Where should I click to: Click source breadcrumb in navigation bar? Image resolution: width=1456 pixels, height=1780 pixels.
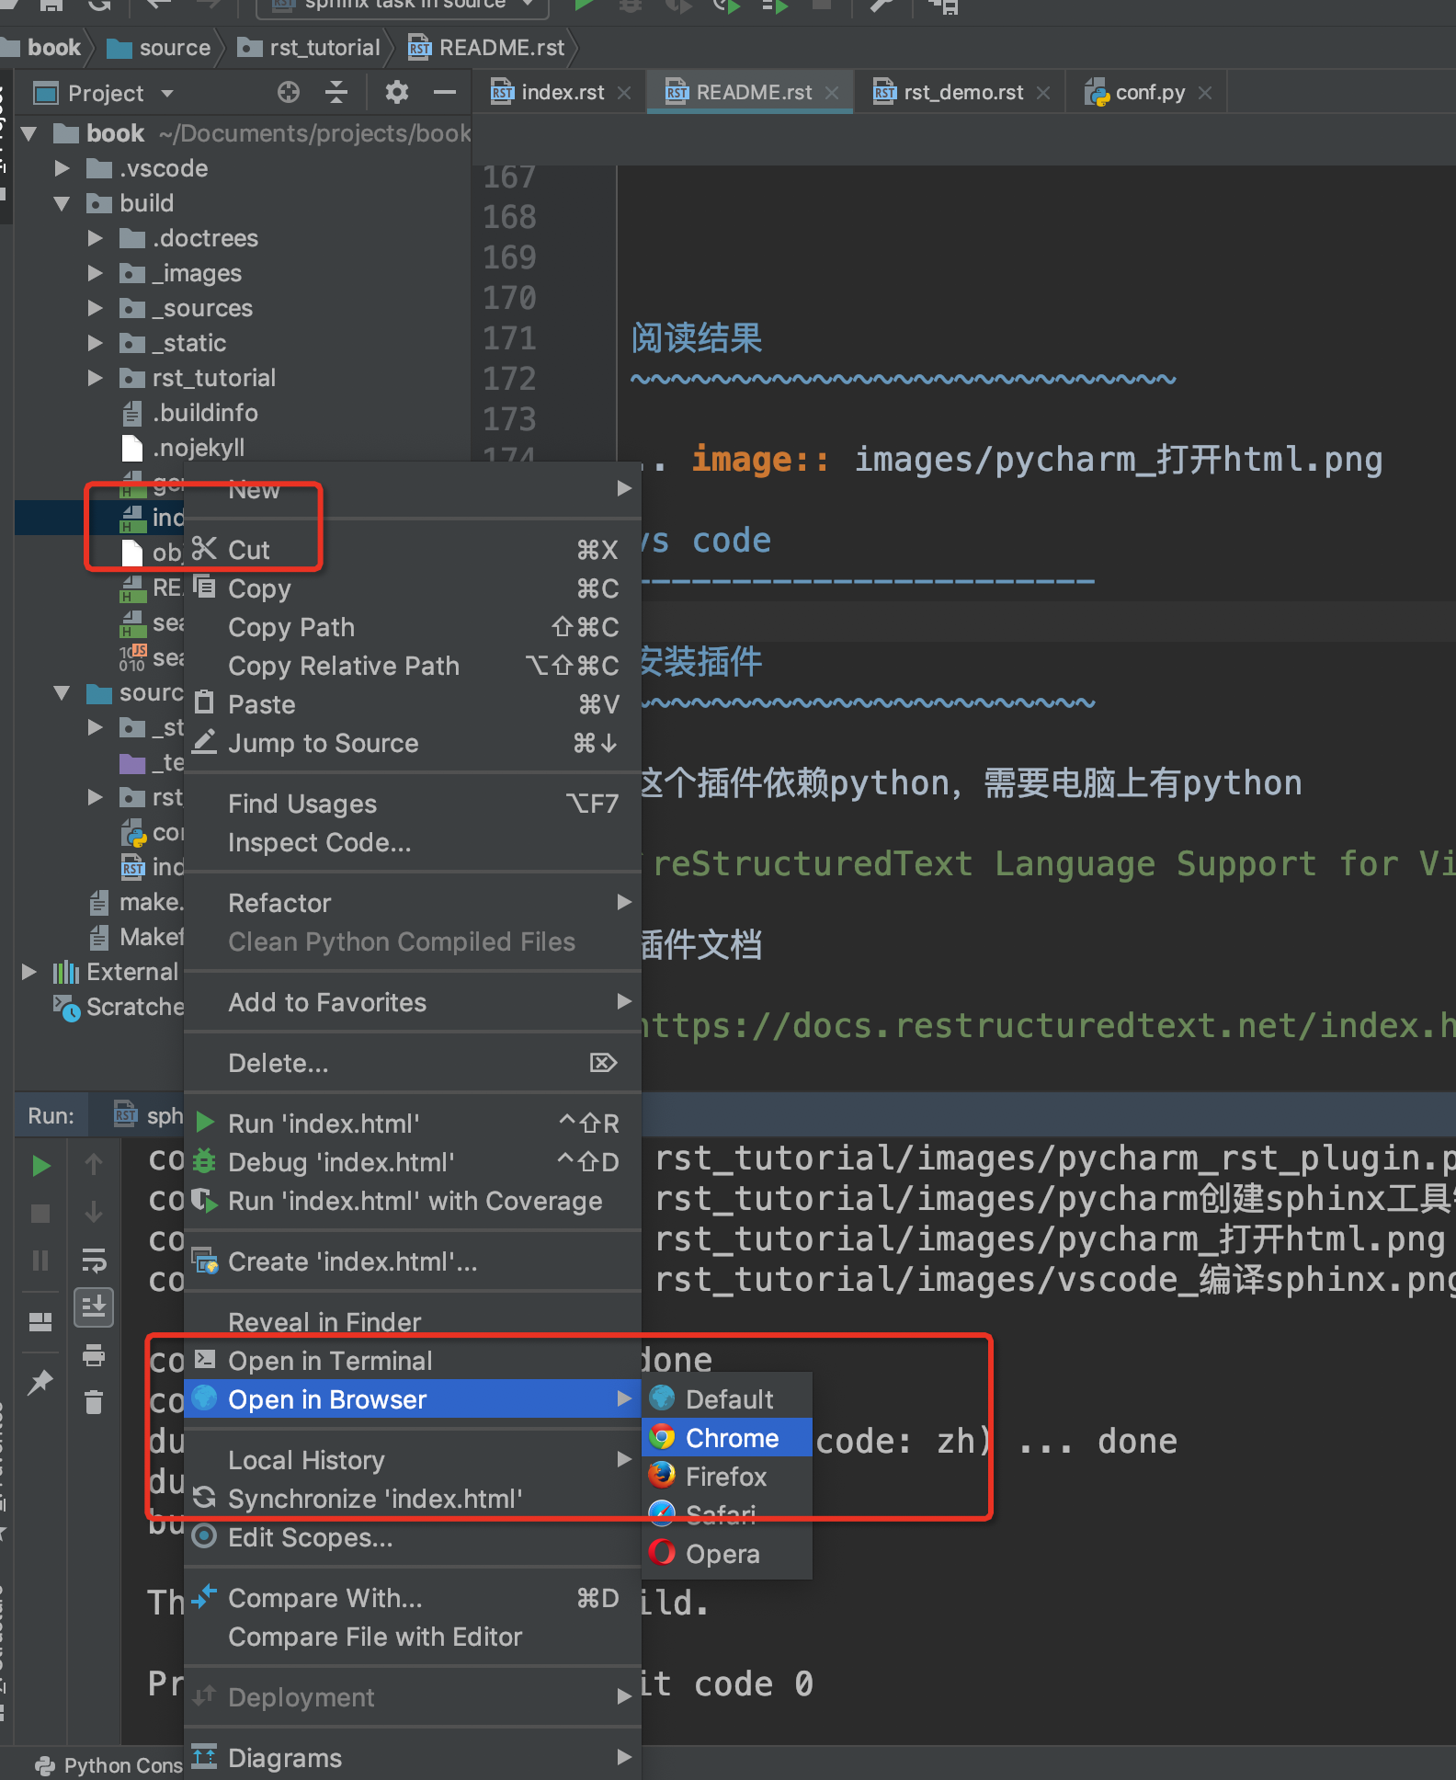(x=158, y=48)
